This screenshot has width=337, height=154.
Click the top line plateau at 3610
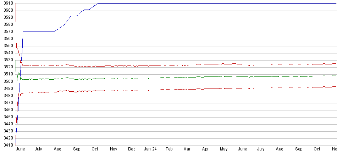[213, 3]
